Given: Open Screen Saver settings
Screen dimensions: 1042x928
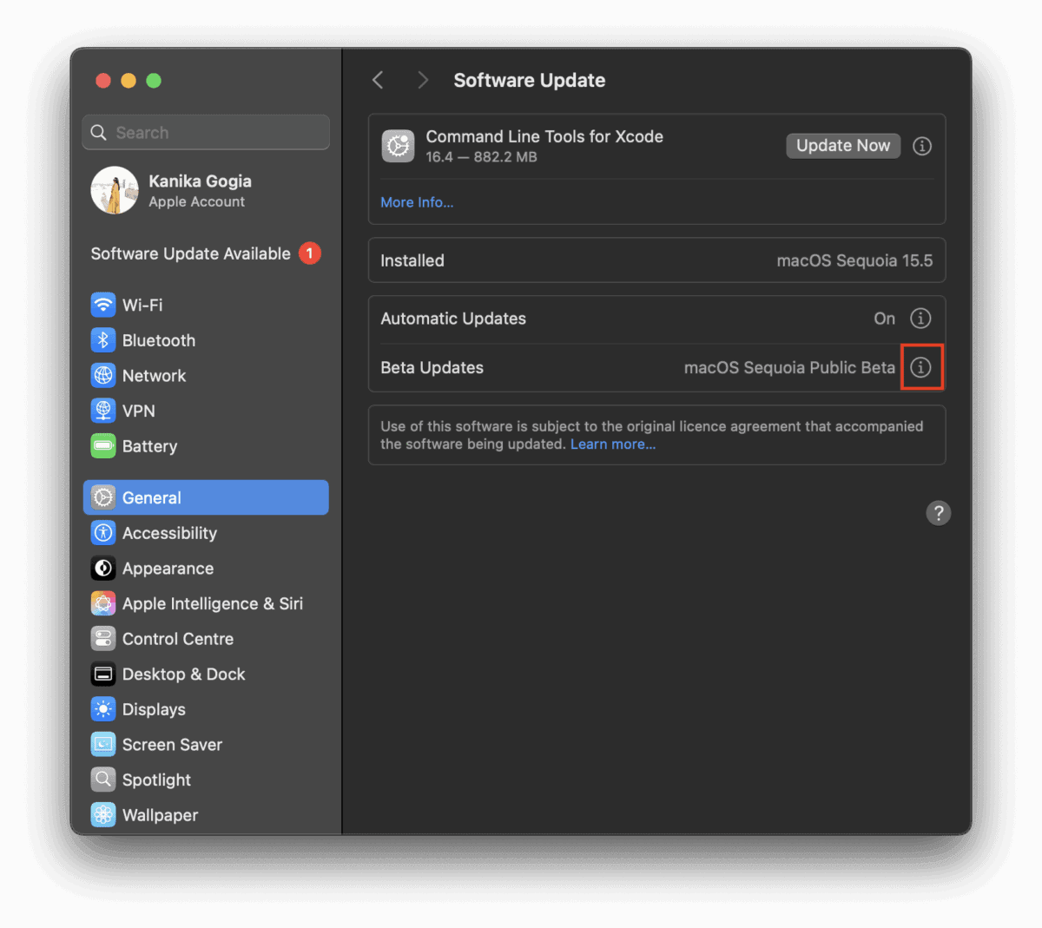Looking at the screenshot, I should 206,745.
